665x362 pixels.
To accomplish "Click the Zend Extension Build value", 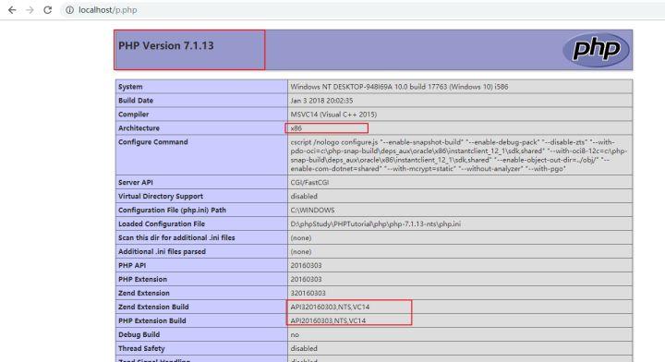I will pos(330,307).
